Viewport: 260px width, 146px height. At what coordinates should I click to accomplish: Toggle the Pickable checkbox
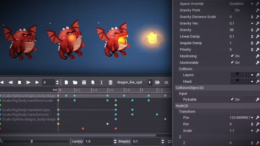tap(232, 99)
